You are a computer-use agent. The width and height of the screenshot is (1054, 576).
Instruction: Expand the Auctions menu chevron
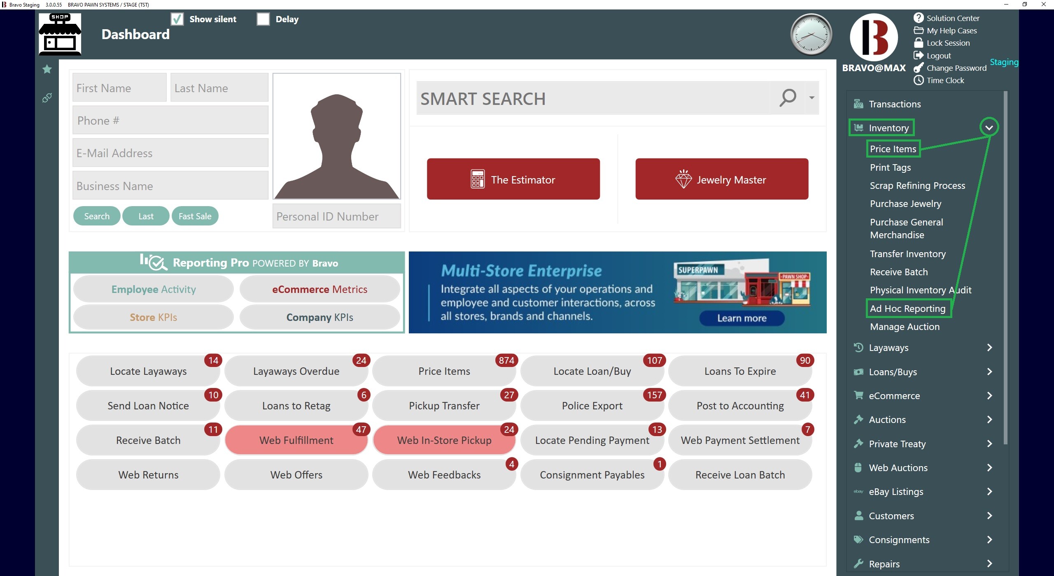(989, 419)
